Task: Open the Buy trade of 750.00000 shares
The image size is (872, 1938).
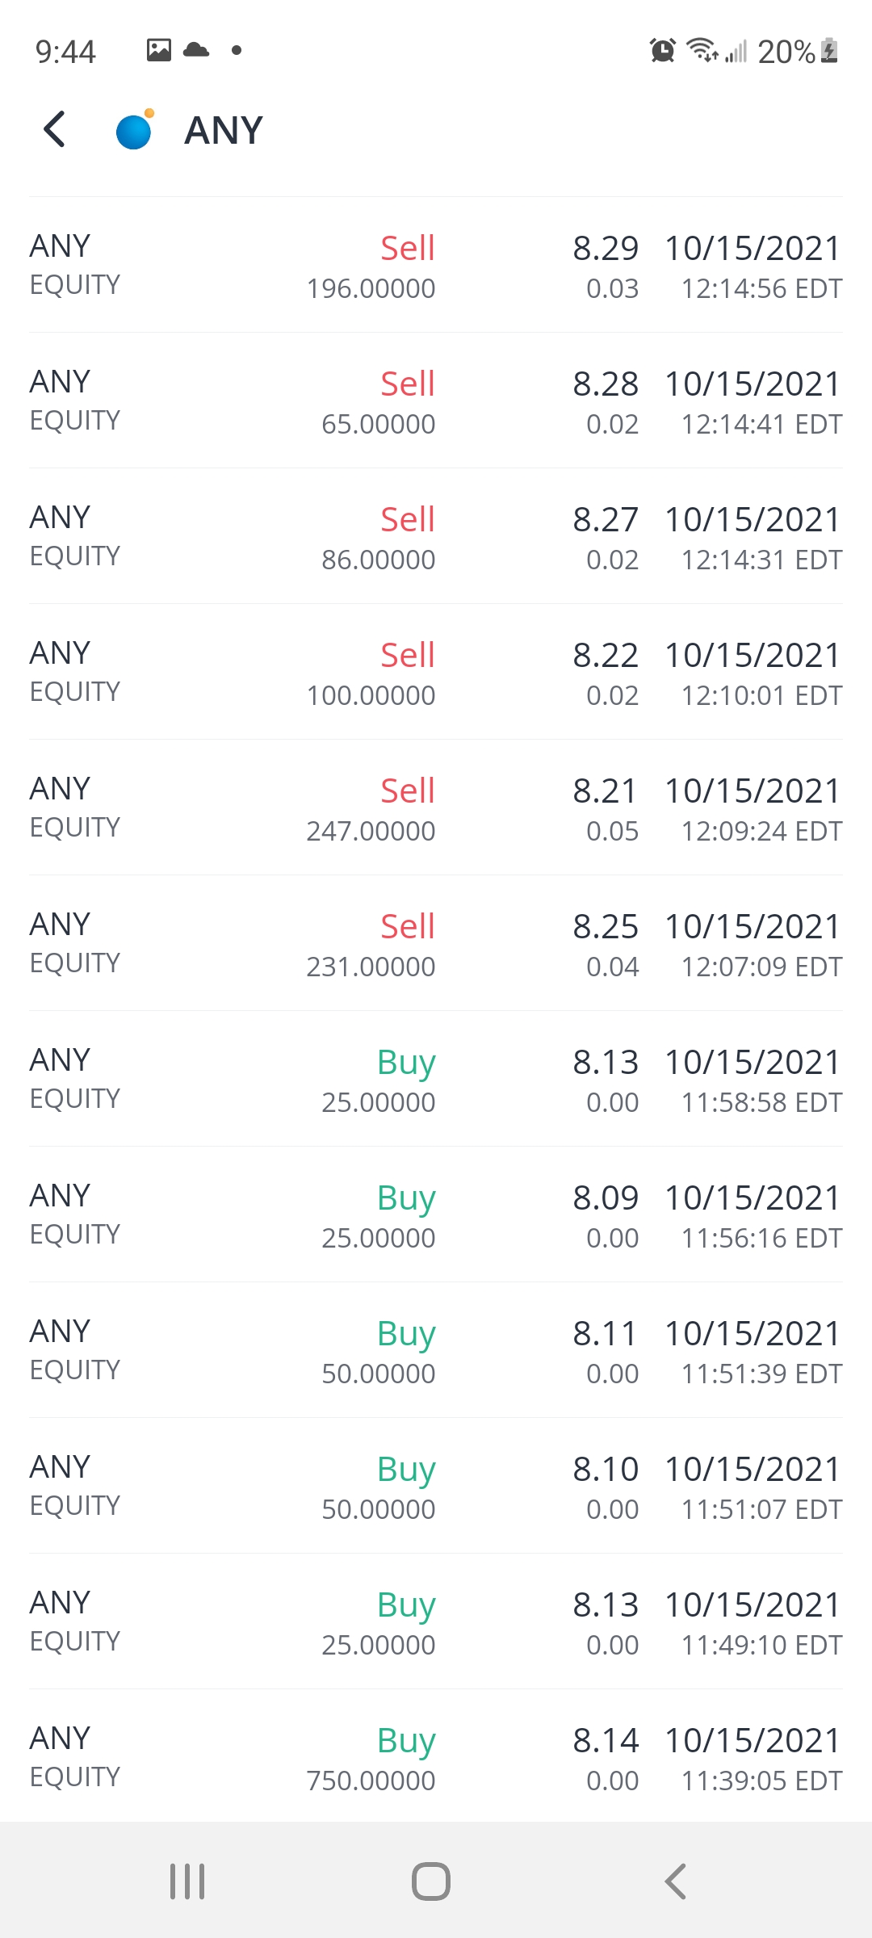Action: tap(436, 1757)
